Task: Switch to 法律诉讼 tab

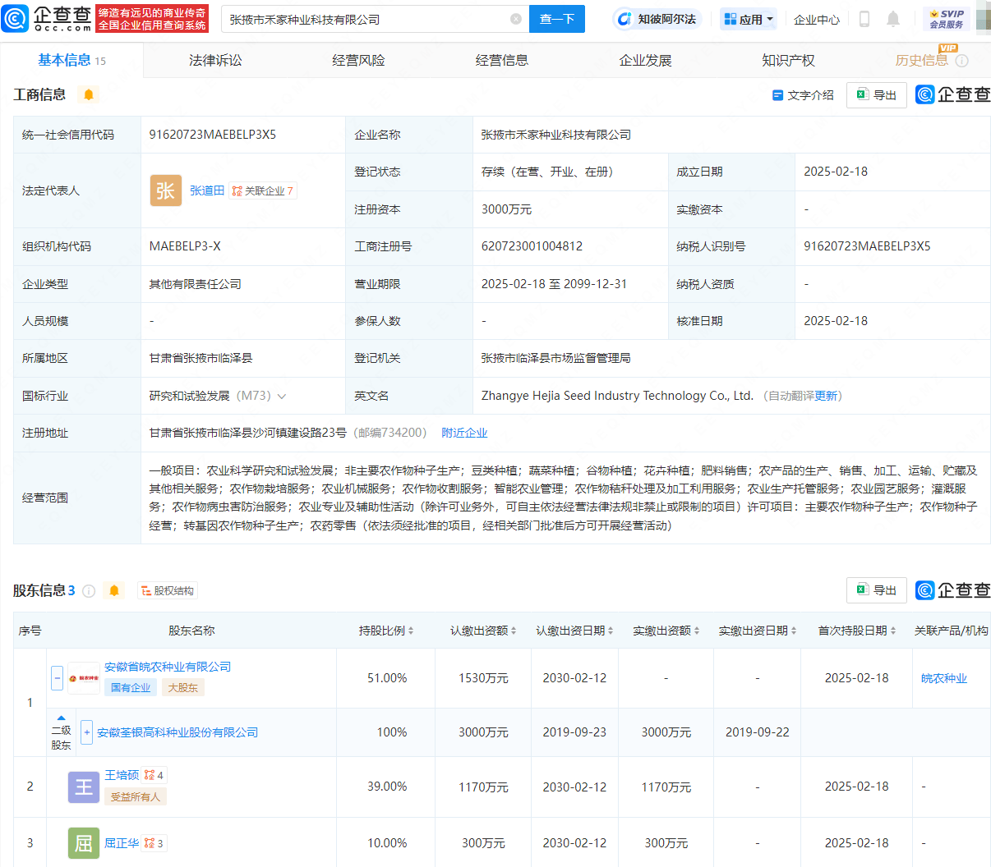Action: pyautogui.click(x=215, y=60)
